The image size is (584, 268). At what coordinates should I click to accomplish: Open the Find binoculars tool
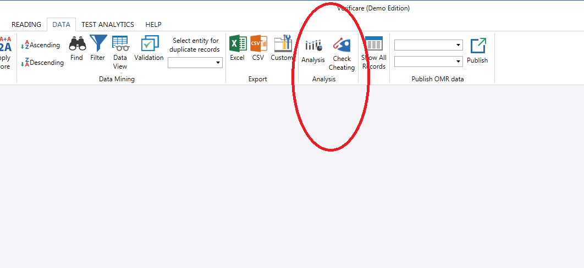(x=77, y=49)
